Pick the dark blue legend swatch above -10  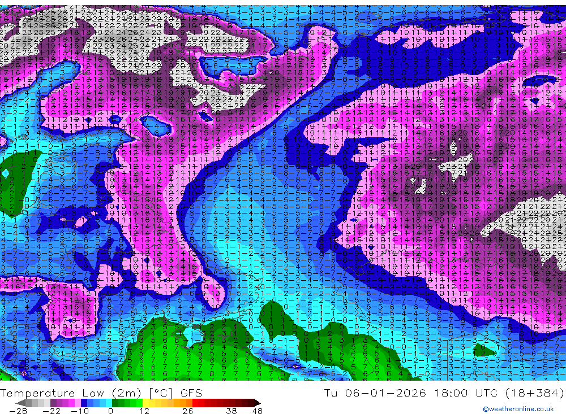pyautogui.click(x=84, y=403)
